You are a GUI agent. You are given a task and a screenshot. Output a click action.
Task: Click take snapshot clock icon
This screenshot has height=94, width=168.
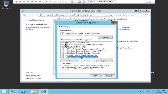55,2
